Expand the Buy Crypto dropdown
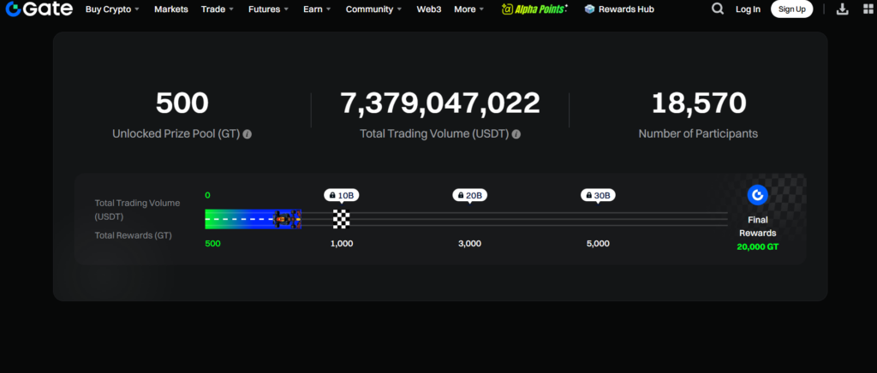Viewport: 877px width, 373px height. tap(112, 9)
